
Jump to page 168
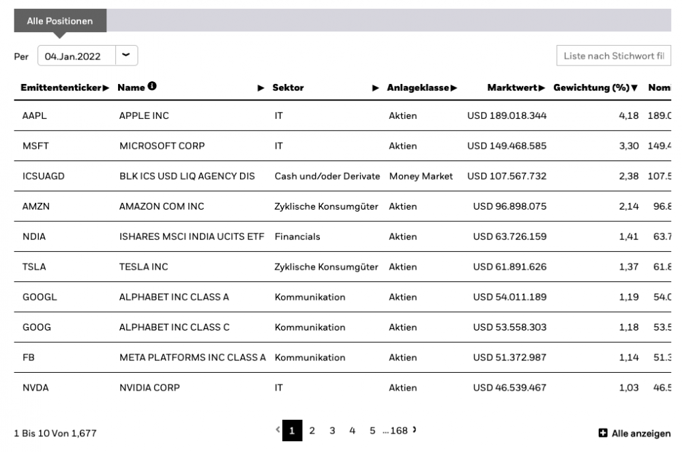point(399,431)
